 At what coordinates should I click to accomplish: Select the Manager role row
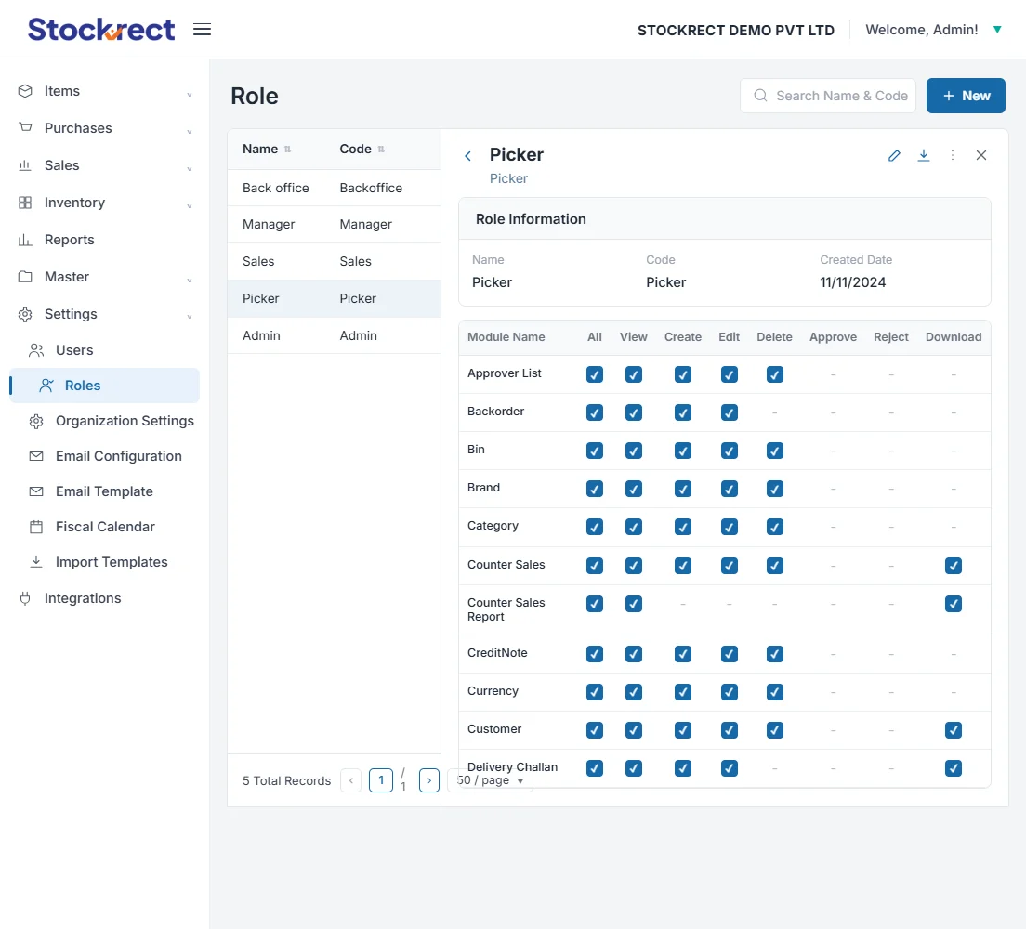pyautogui.click(x=334, y=225)
